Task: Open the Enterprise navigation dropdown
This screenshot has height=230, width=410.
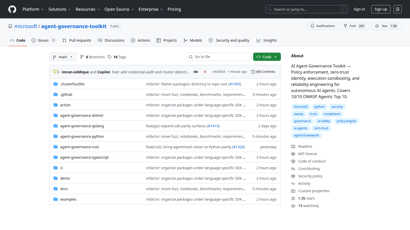Action: pyautogui.click(x=151, y=9)
